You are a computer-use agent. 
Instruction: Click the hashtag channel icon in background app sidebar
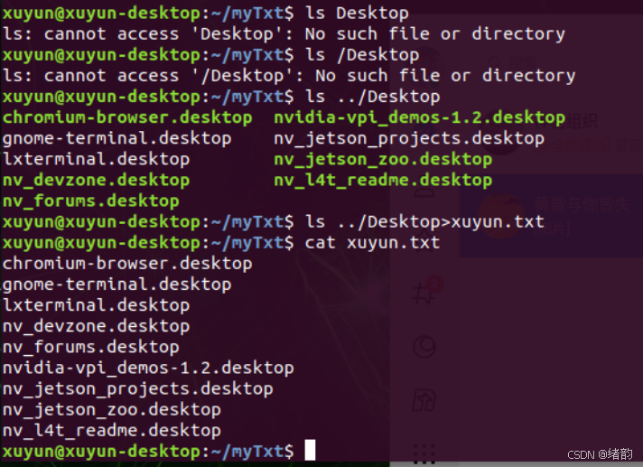pyautogui.click(x=424, y=294)
